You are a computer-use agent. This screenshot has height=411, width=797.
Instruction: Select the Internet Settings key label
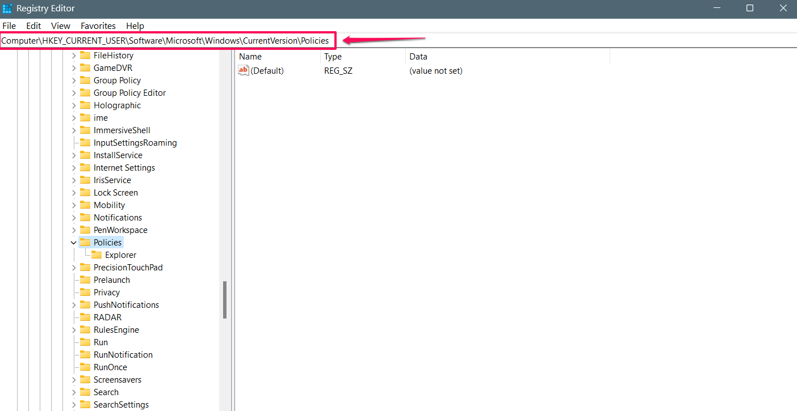(124, 168)
